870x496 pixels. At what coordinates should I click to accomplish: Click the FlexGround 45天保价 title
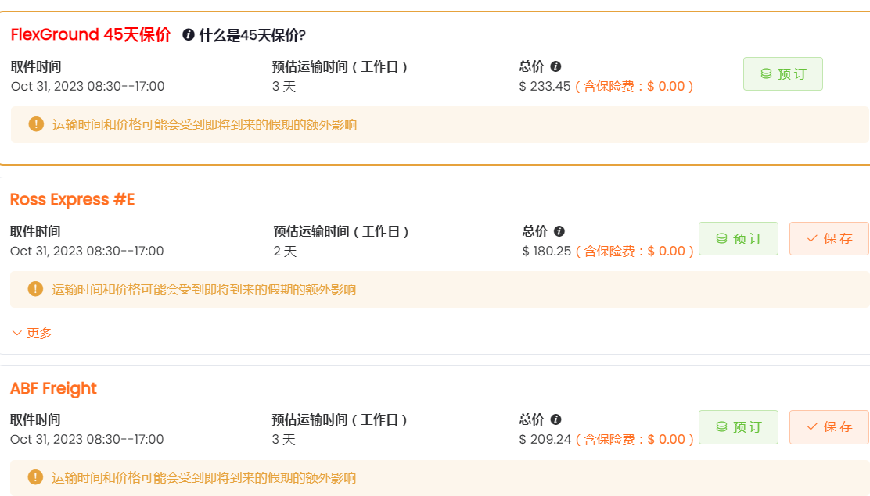(90, 35)
